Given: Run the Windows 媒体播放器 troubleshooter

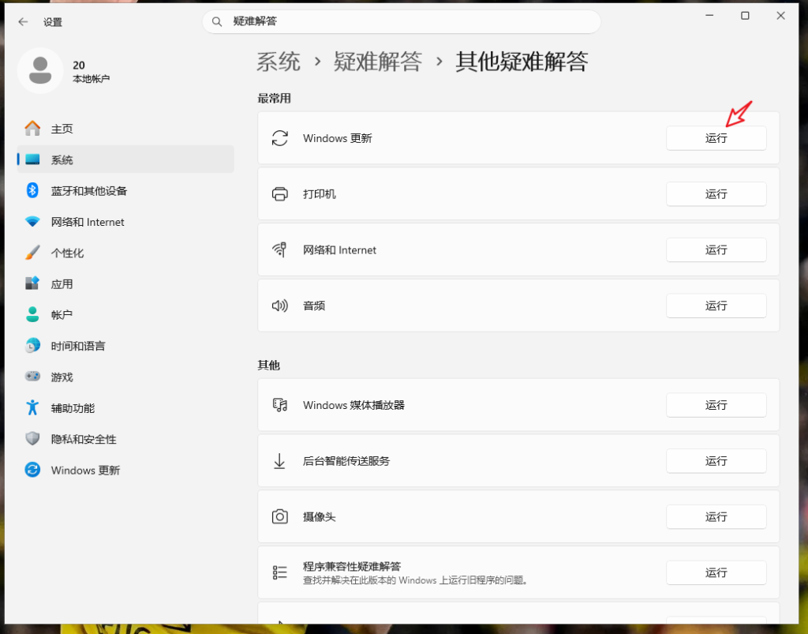Looking at the screenshot, I should click(716, 404).
